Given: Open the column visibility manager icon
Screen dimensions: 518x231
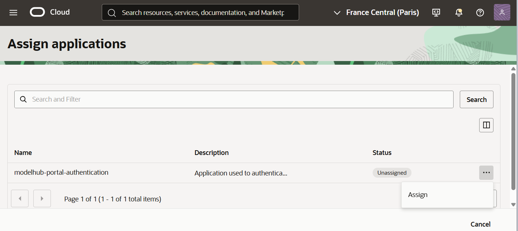Looking at the screenshot, I should [486, 125].
